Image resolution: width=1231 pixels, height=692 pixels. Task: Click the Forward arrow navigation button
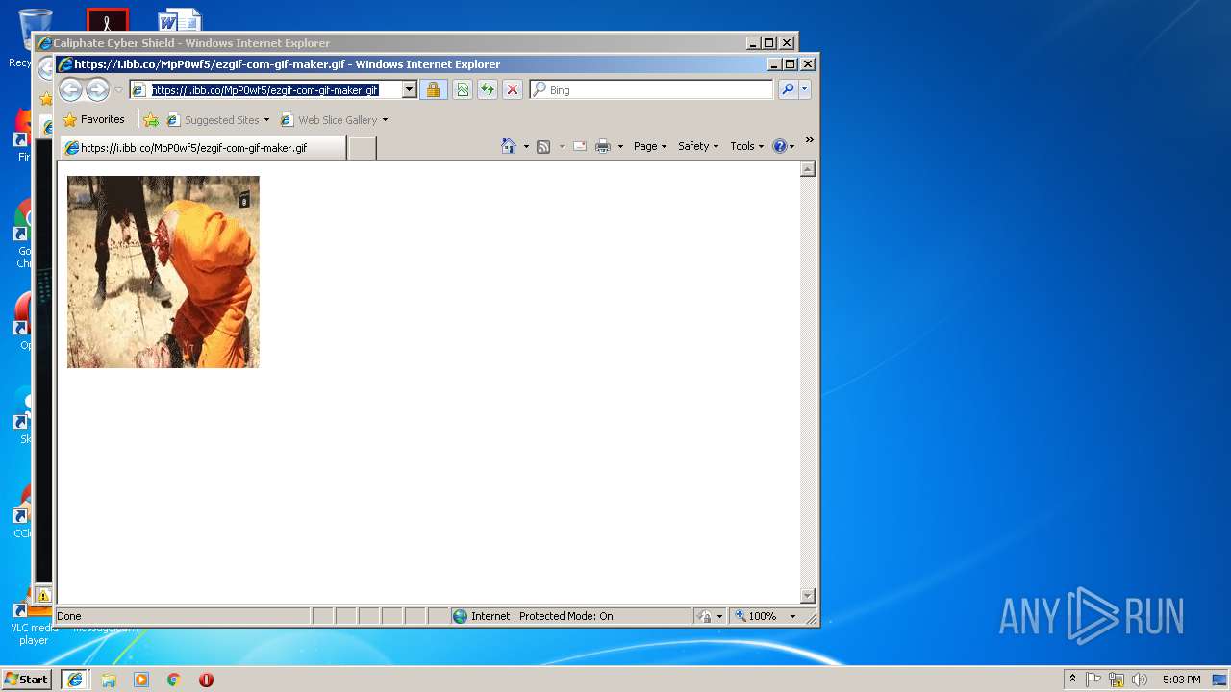tap(97, 90)
